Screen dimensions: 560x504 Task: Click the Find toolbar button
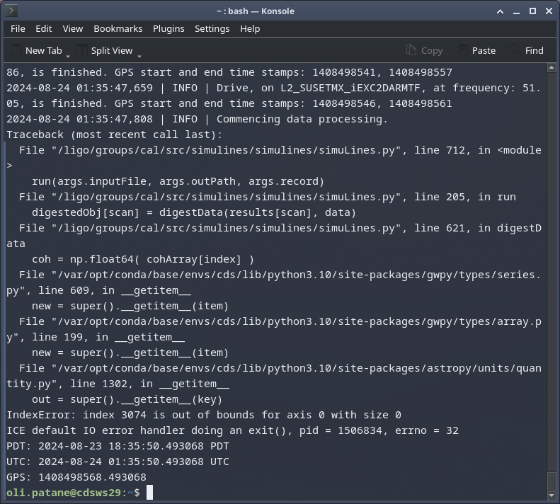[527, 50]
